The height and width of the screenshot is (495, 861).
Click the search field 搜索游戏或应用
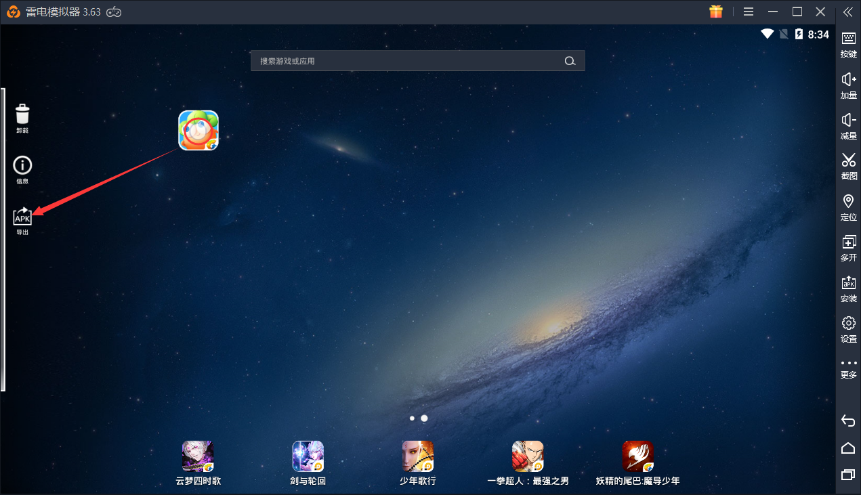point(406,61)
